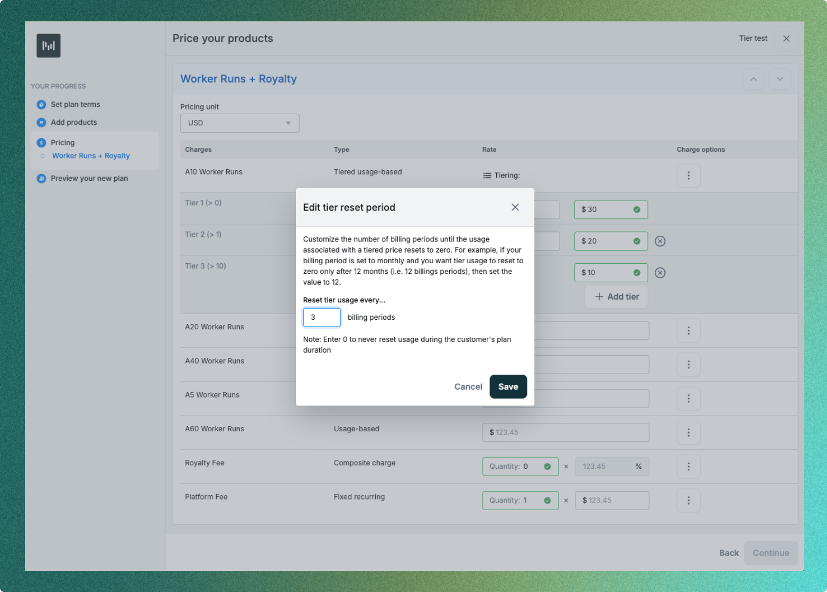This screenshot has width=827, height=592.
Task: Click the green verified badge on Platform Fee quantity
Action: 547,500
